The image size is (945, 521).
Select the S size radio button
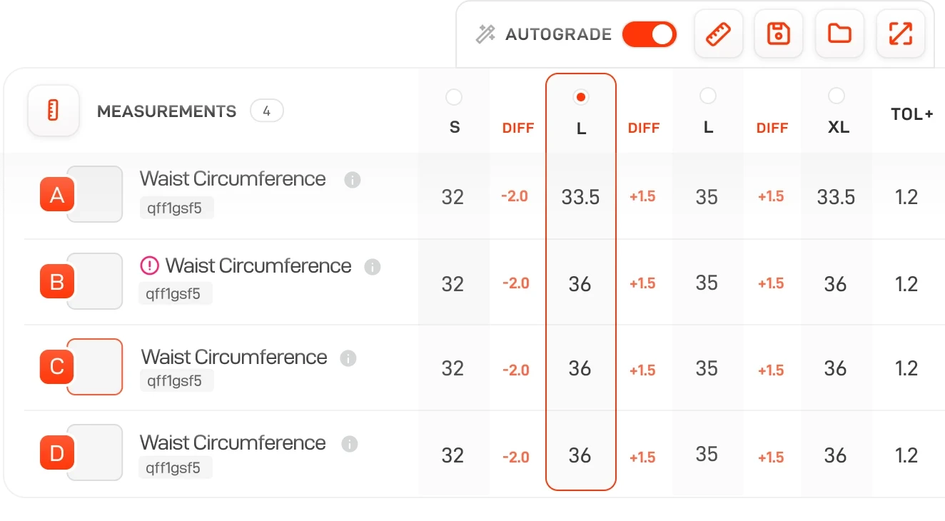453,96
